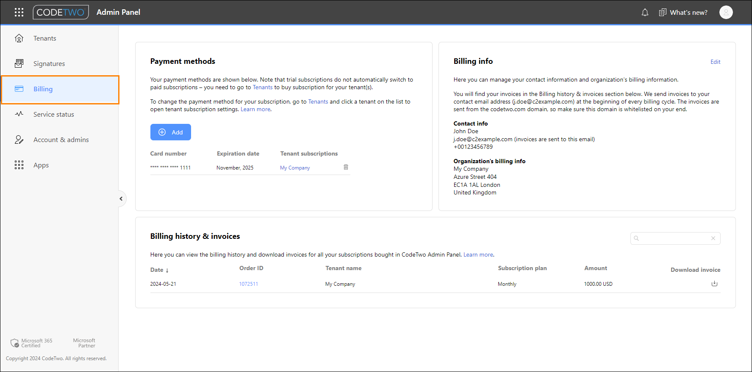Open order ID 1072511
Image resolution: width=752 pixels, height=372 pixels.
[248, 284]
